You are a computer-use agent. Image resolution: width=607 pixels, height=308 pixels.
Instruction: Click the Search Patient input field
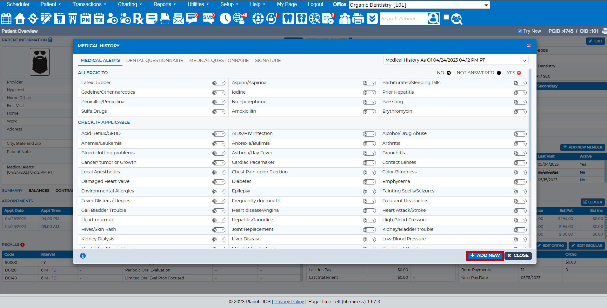[403, 19]
